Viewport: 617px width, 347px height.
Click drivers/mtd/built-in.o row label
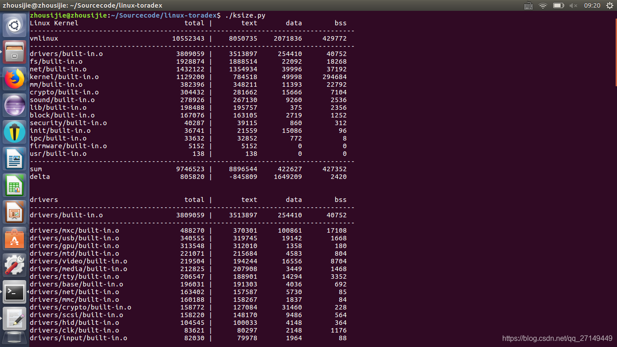[75, 253]
